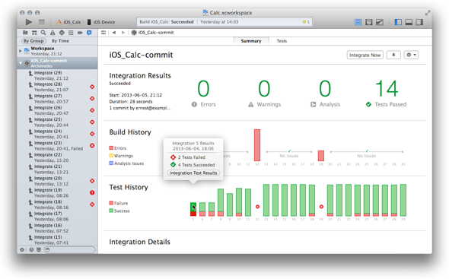
Task: Select the By Time filter
Action: (60, 41)
